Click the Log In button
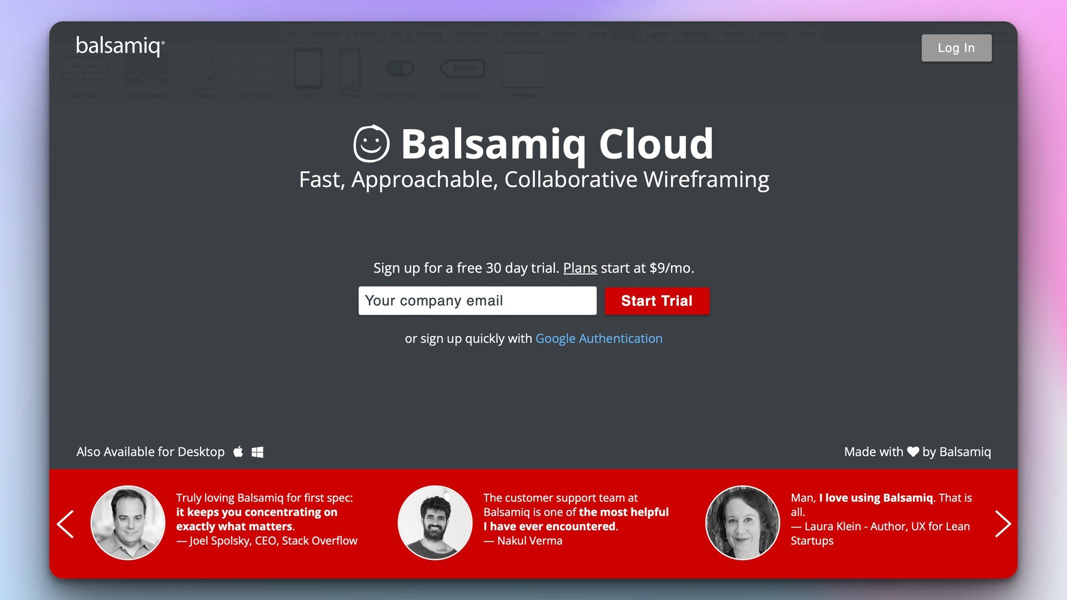 coord(957,47)
